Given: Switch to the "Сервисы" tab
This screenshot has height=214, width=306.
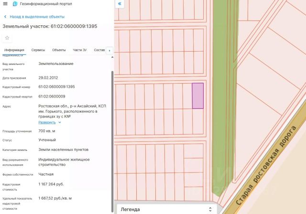Looking at the screenshot, I should pyautogui.click(x=38, y=50).
